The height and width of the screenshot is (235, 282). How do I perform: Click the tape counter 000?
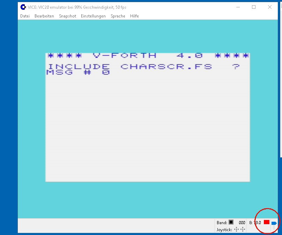242,223
